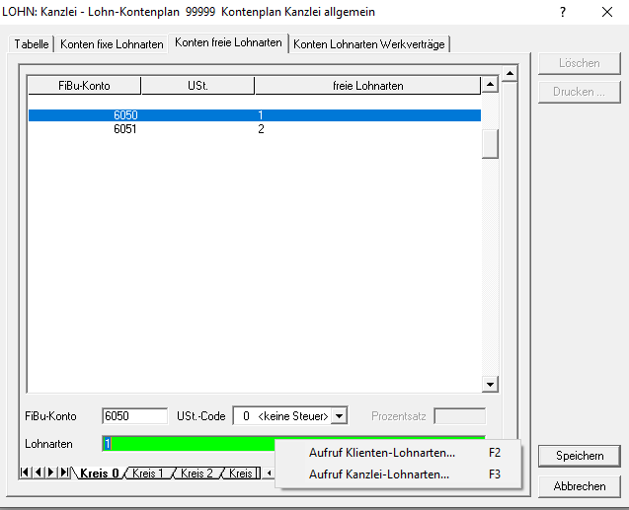
Task: Choose Aufruf Klienten-Lohnarten from context menu
Action: coord(382,453)
